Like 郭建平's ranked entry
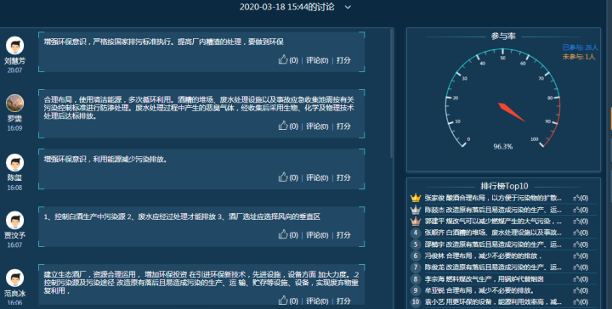The height and width of the screenshot is (309, 612). coord(576,221)
